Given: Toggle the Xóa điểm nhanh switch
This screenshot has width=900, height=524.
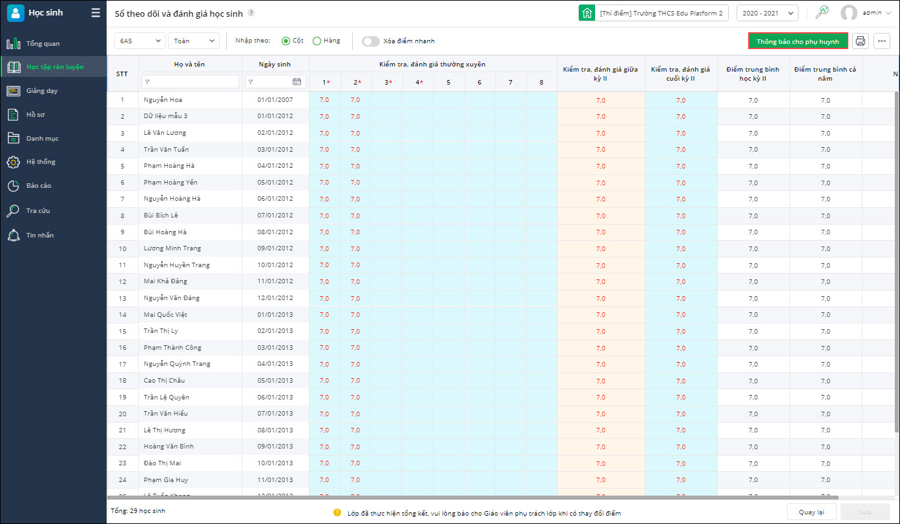Looking at the screenshot, I should pyautogui.click(x=370, y=41).
